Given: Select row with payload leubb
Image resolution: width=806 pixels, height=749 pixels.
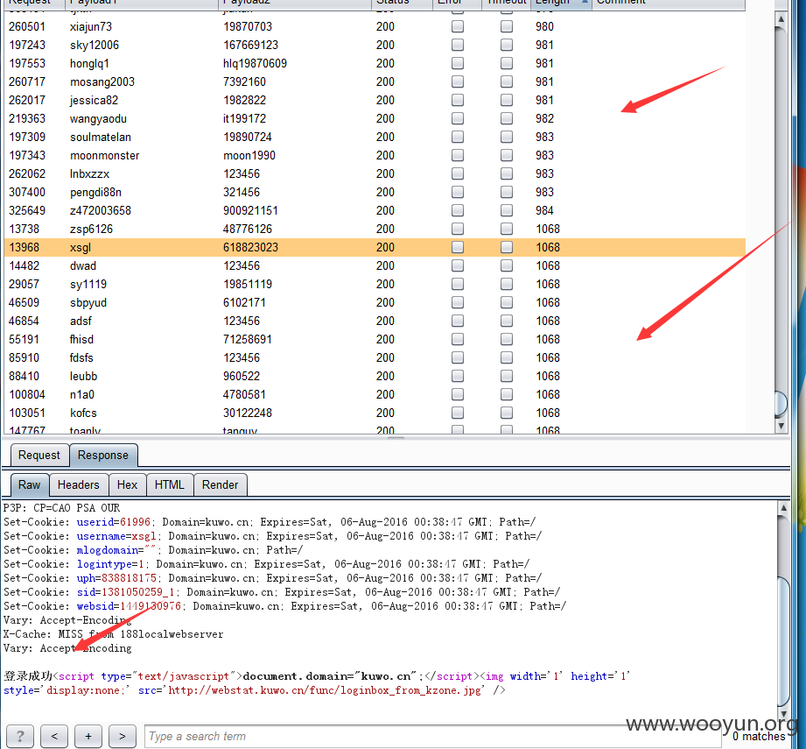Looking at the screenshot, I should point(375,376).
